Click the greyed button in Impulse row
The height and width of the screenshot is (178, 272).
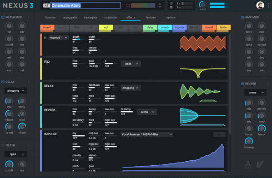[x=219, y=134]
